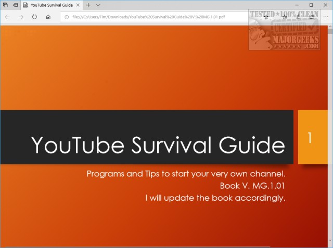Screen dimensions: 333x248
Task: Open the Favorites hub icon
Action: (x=285, y=17)
